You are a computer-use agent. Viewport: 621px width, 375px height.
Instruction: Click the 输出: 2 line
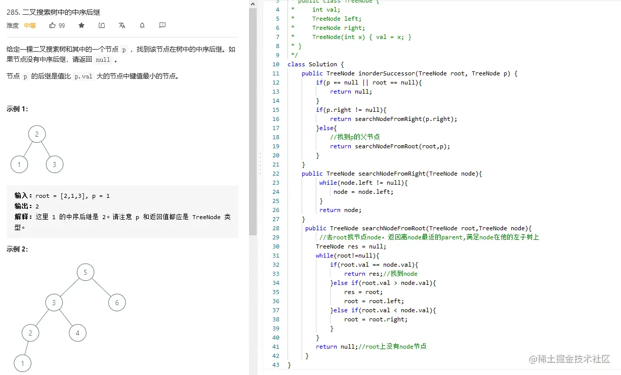click(x=27, y=206)
